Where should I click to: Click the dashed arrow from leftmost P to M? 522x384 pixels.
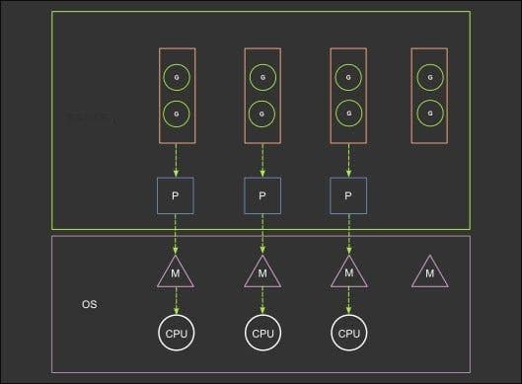click(x=176, y=235)
